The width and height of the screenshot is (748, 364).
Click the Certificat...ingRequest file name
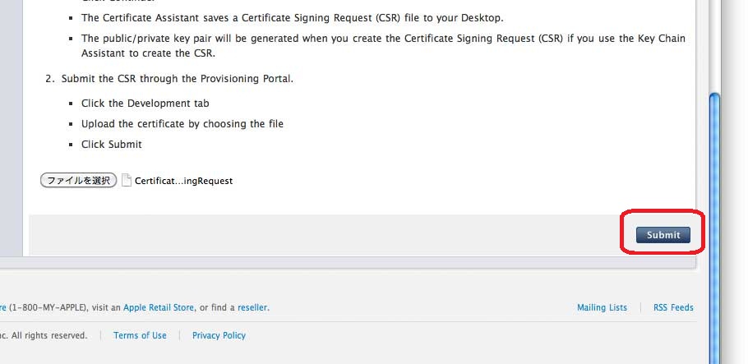point(183,181)
